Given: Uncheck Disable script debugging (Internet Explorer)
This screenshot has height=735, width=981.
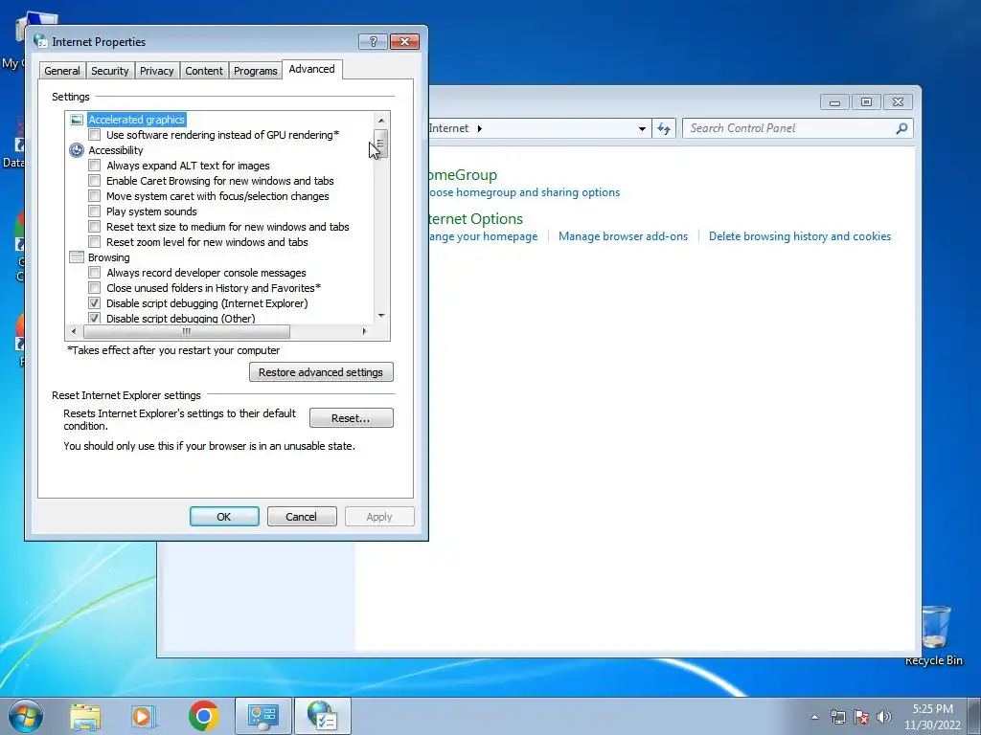Looking at the screenshot, I should pyautogui.click(x=95, y=303).
